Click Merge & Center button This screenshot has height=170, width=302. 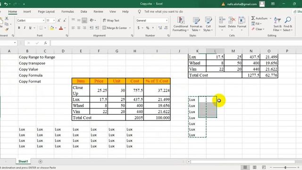click(115, 28)
